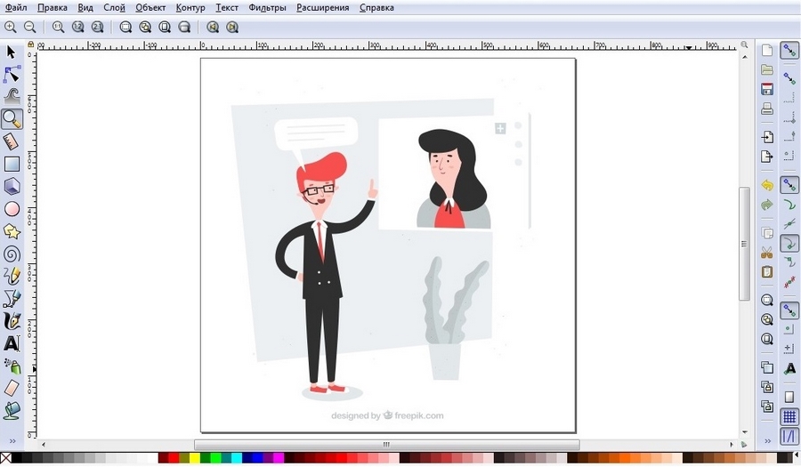Viewport: 801px width, 467px height.
Task: Click Zoom Out on top toolbar
Action: (x=30, y=27)
